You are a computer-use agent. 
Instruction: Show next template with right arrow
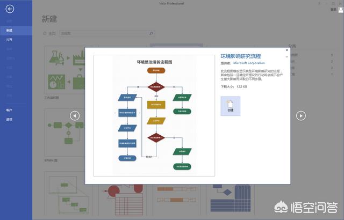coord(301,115)
